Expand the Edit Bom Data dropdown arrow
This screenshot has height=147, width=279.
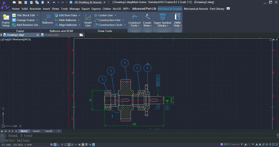80,15
